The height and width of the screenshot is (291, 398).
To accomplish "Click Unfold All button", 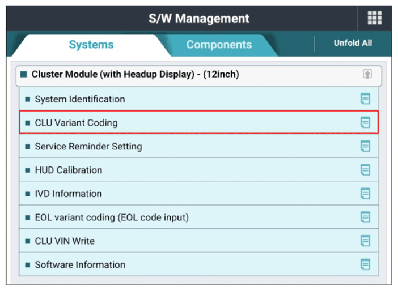I will click(x=353, y=43).
